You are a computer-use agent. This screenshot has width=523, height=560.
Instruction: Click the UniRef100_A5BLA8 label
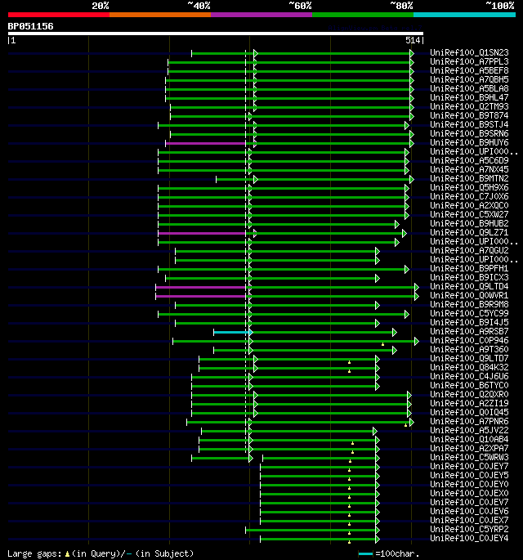click(469, 88)
